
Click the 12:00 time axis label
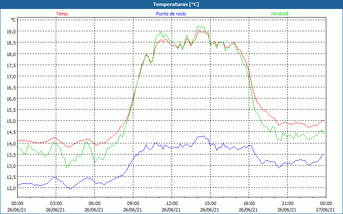[x=172, y=203]
